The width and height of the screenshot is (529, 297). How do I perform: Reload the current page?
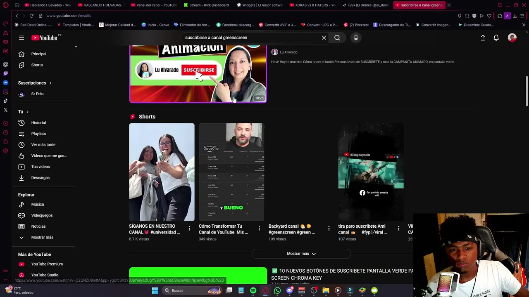(31, 16)
